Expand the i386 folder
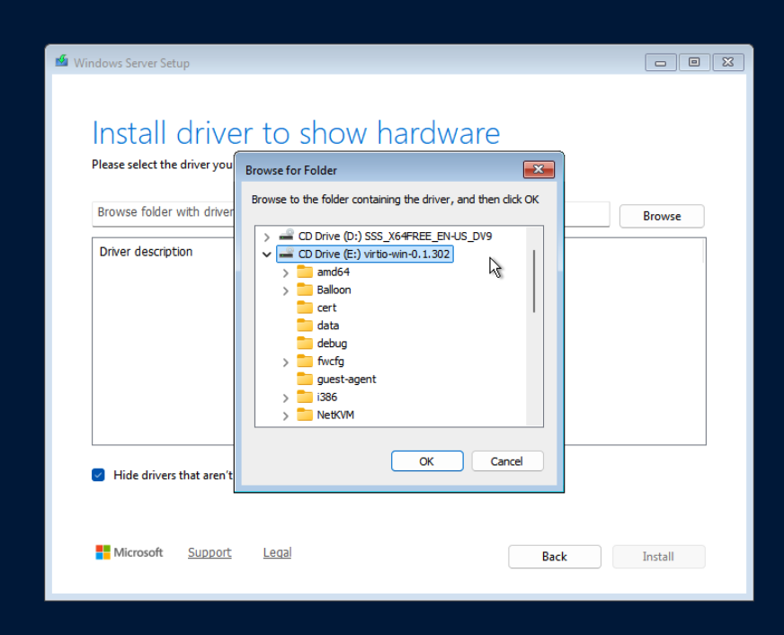784x635 pixels. coord(286,398)
